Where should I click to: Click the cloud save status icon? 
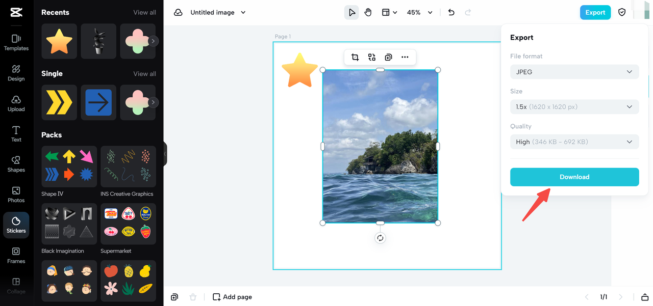(178, 12)
